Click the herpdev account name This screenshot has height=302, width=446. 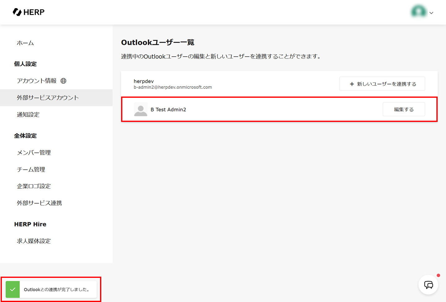pyautogui.click(x=144, y=81)
